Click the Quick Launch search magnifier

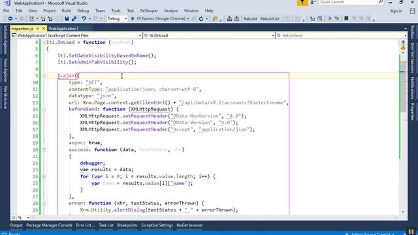380,2
